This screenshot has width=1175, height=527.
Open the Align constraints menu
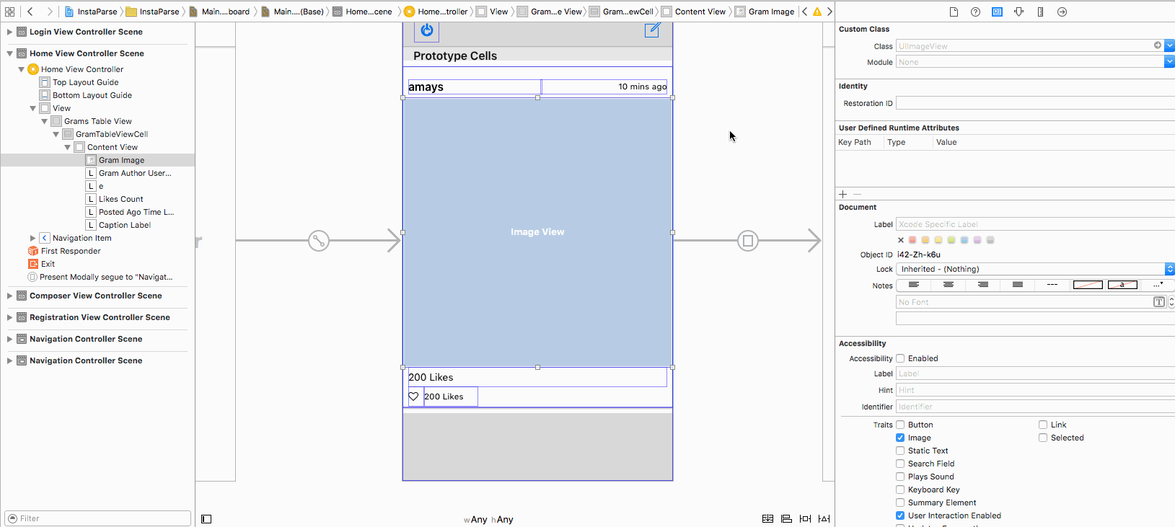786,518
